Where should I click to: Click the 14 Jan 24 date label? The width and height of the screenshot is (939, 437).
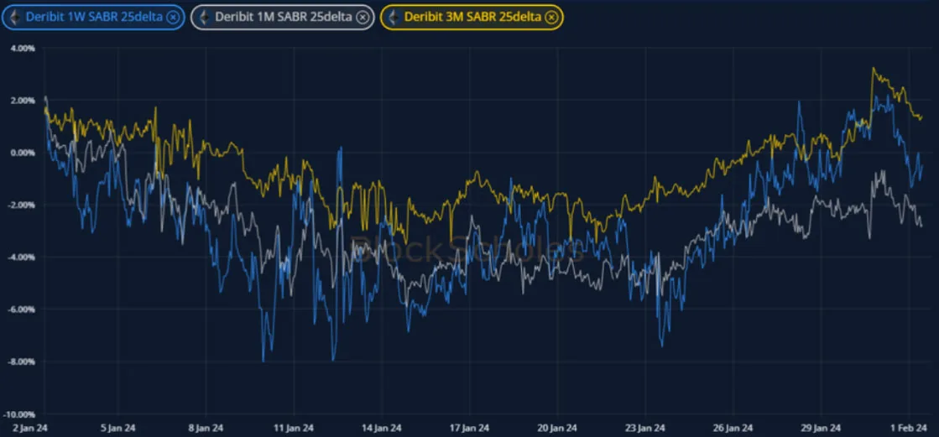(382, 428)
